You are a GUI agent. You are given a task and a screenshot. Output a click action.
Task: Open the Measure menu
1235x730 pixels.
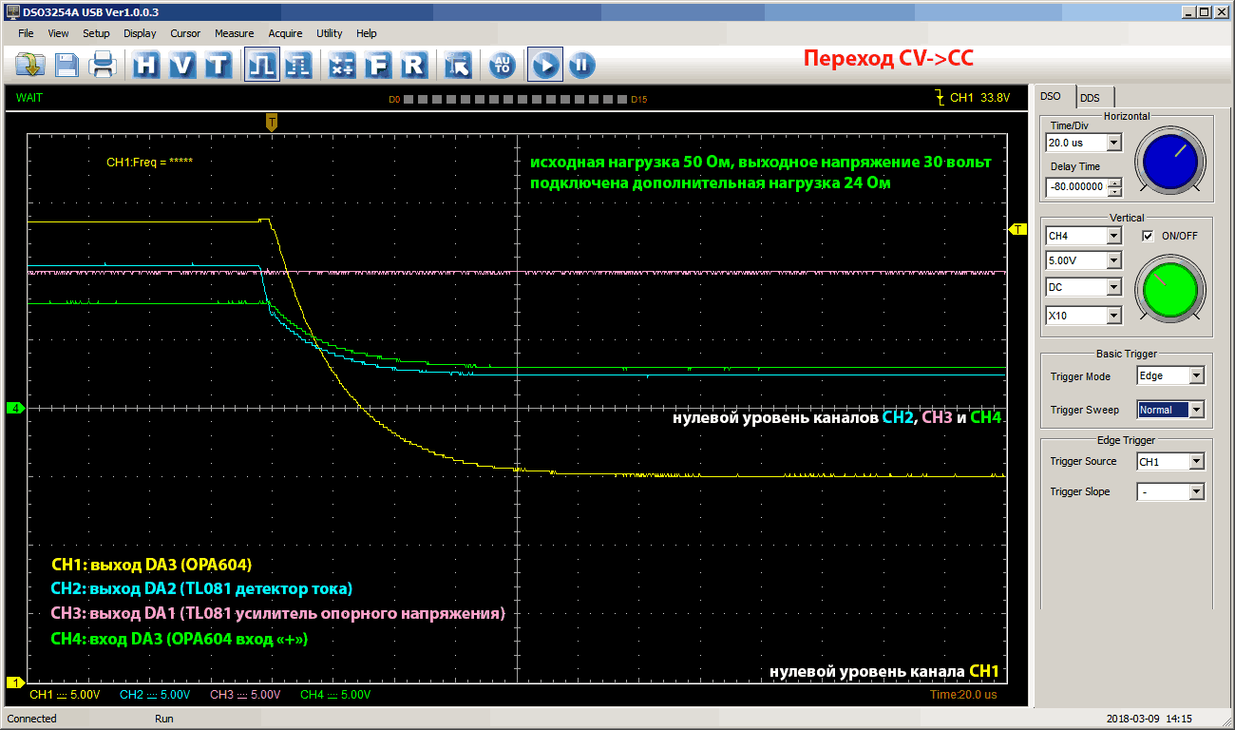[x=234, y=33]
